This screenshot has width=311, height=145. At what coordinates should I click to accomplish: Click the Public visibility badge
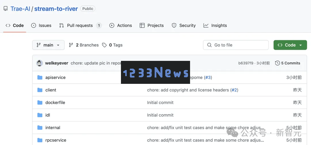click(x=88, y=9)
